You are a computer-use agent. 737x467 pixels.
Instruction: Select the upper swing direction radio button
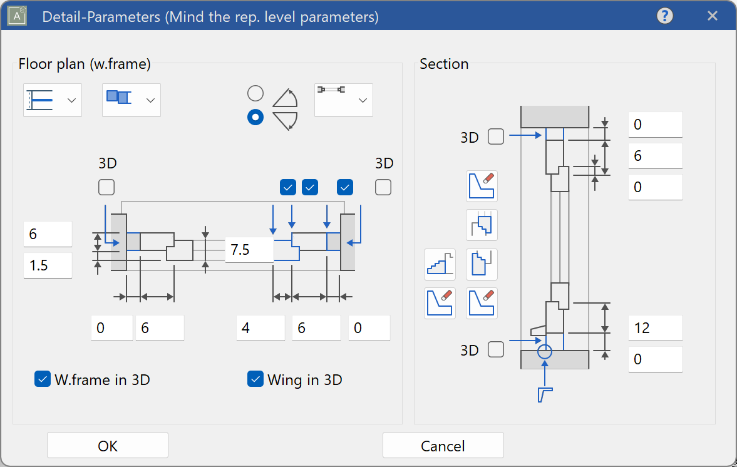(255, 93)
